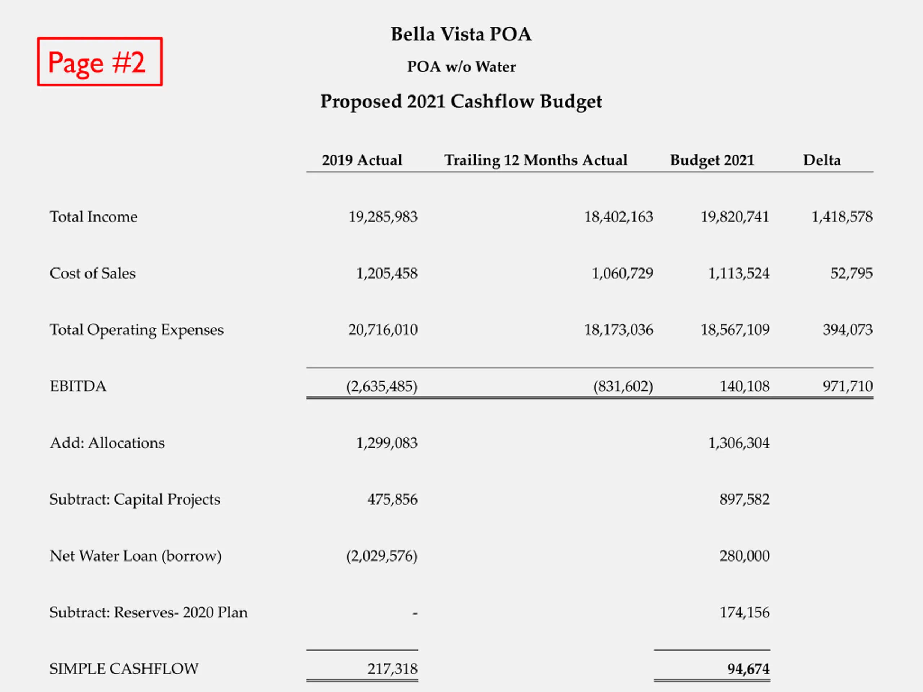Screen dimensions: 923x692
Task: Click the Net Water Loan (borrow) label
Action: pos(136,556)
